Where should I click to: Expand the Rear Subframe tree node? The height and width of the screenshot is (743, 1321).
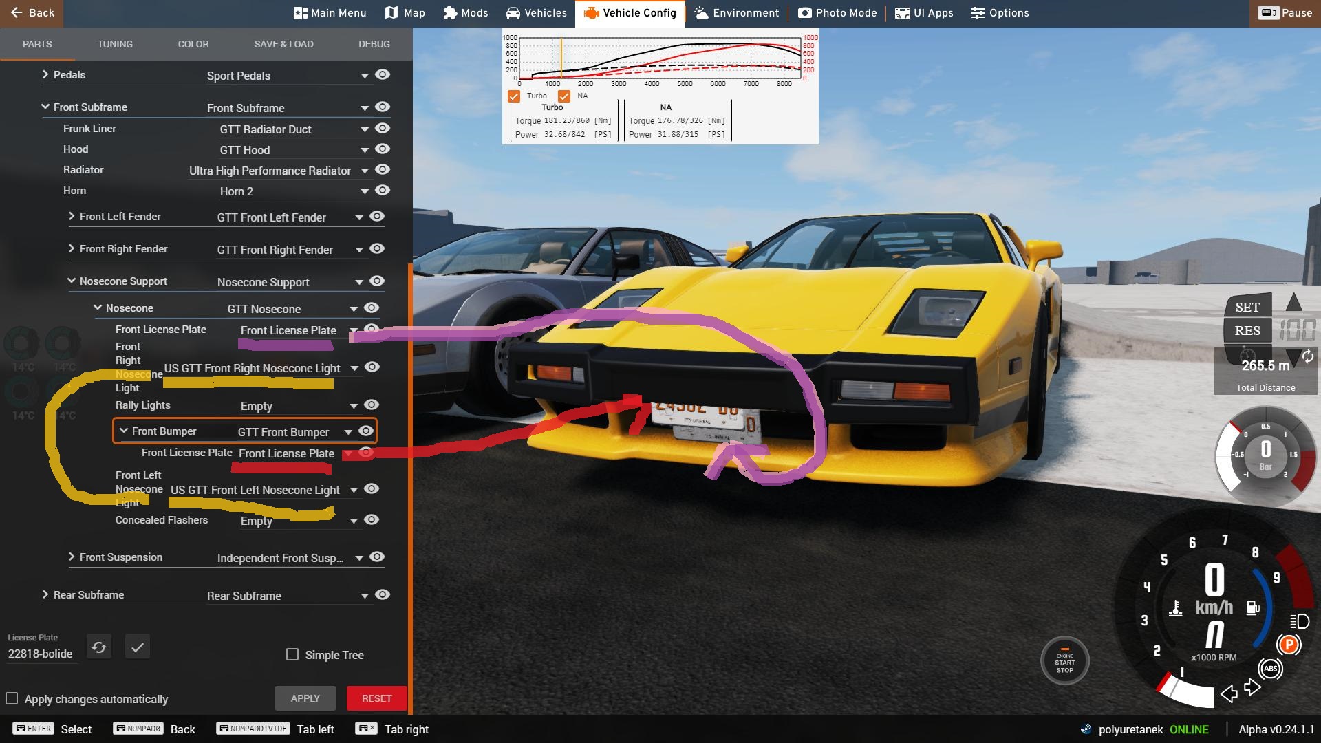(x=45, y=594)
